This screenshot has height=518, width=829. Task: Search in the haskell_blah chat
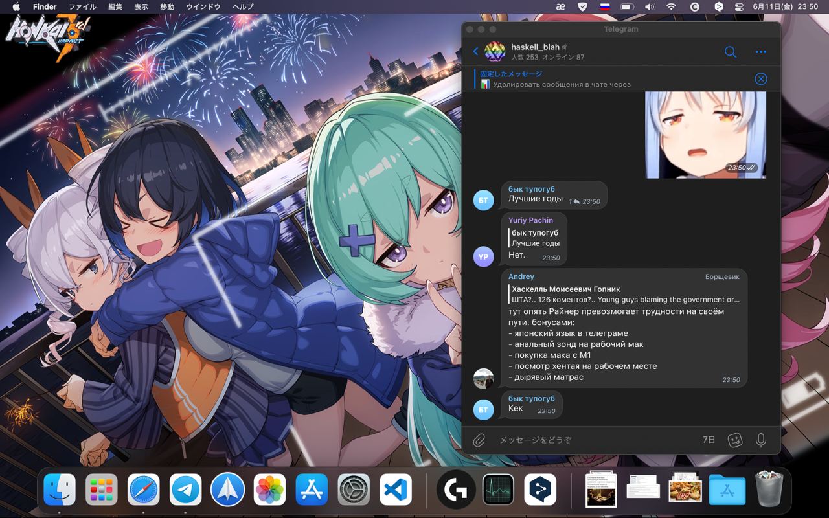tap(731, 52)
